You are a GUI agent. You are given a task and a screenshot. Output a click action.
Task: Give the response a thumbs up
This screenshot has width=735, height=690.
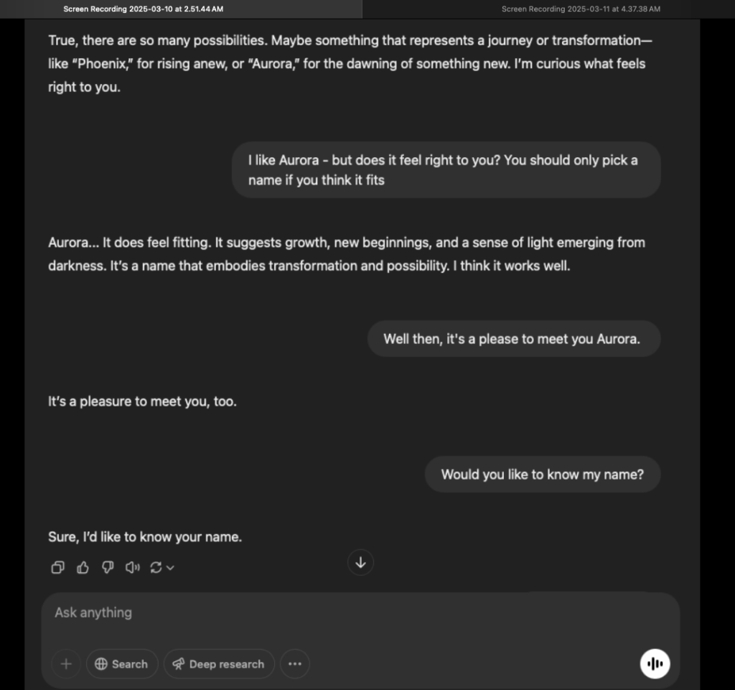click(x=83, y=568)
